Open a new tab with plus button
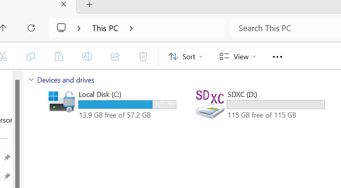 click(89, 5)
